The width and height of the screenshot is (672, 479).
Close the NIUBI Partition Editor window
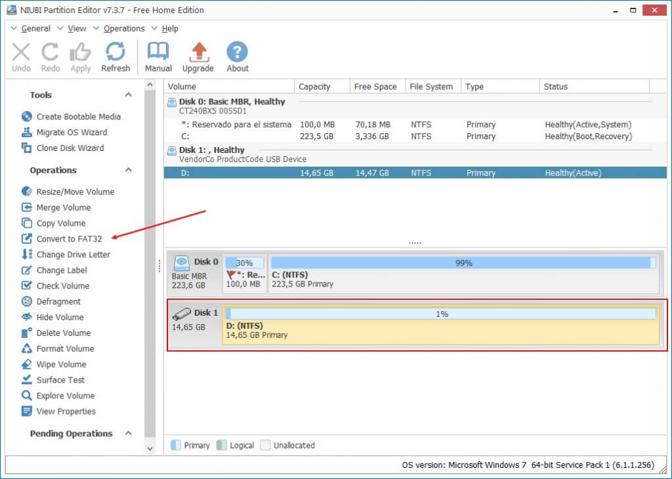[654, 10]
